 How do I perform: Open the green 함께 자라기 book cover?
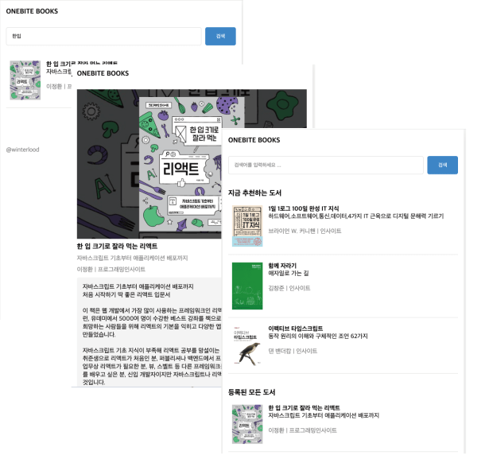click(247, 286)
